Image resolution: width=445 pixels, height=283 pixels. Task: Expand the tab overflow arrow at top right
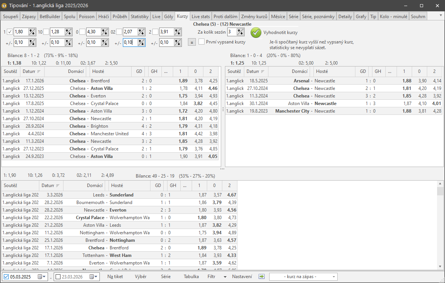tap(440, 15)
